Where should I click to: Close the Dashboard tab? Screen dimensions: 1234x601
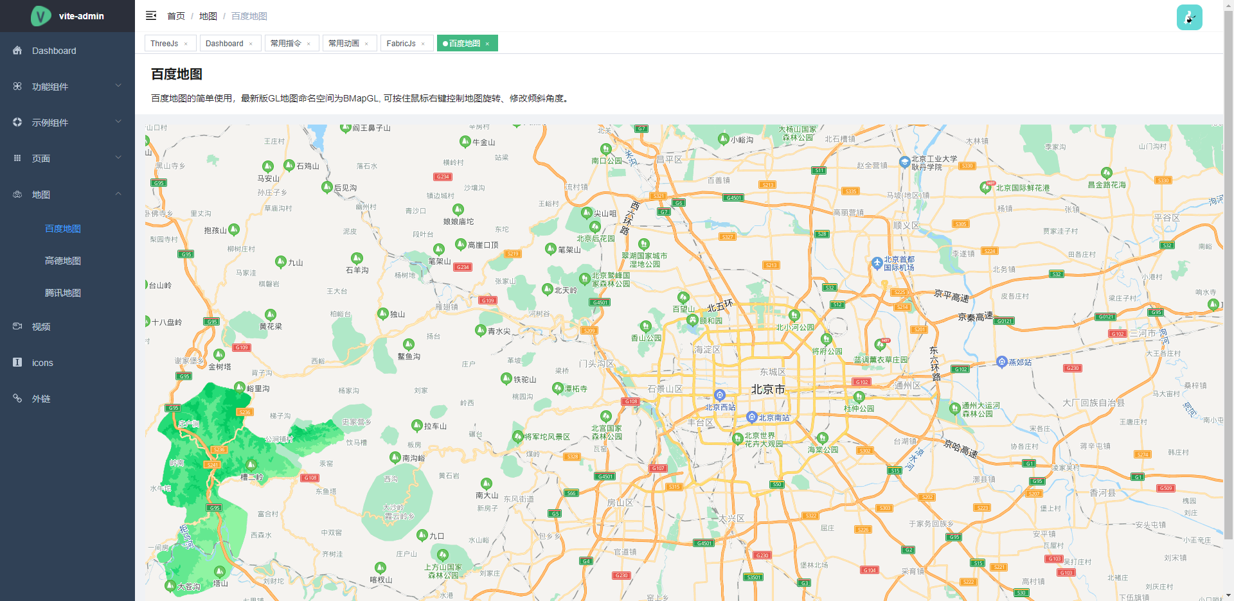coord(251,44)
